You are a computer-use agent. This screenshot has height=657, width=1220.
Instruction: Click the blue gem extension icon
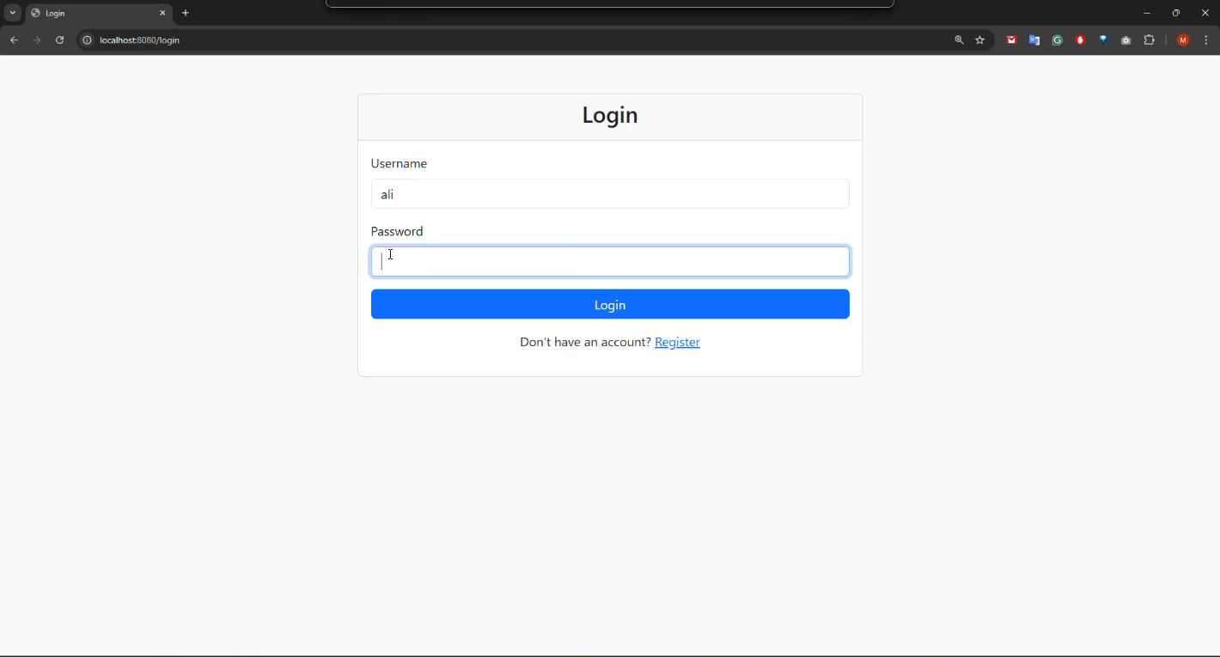(x=1103, y=40)
